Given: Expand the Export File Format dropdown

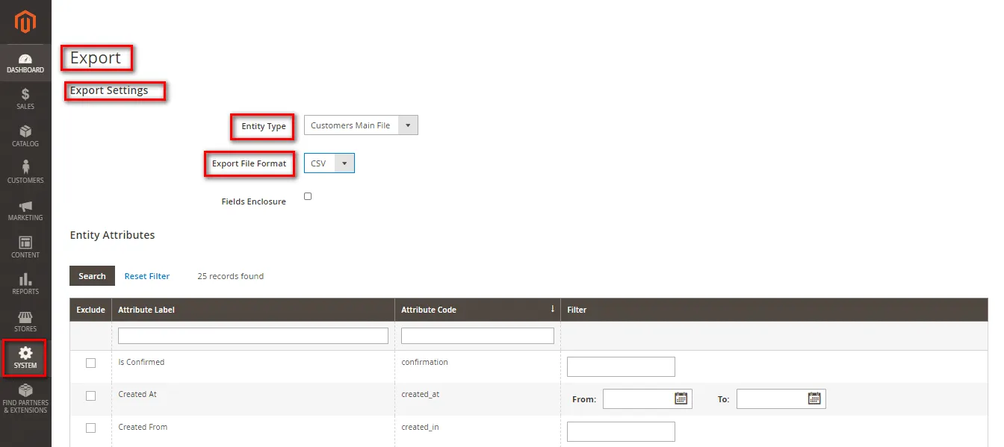Looking at the screenshot, I should pyautogui.click(x=329, y=163).
